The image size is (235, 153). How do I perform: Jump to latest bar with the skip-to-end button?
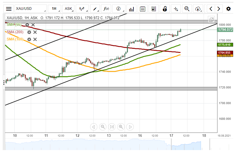click(x=112, y=127)
